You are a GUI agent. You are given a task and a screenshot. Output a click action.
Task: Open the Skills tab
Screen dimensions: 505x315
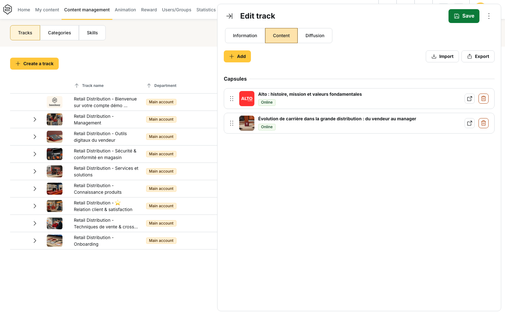click(92, 33)
